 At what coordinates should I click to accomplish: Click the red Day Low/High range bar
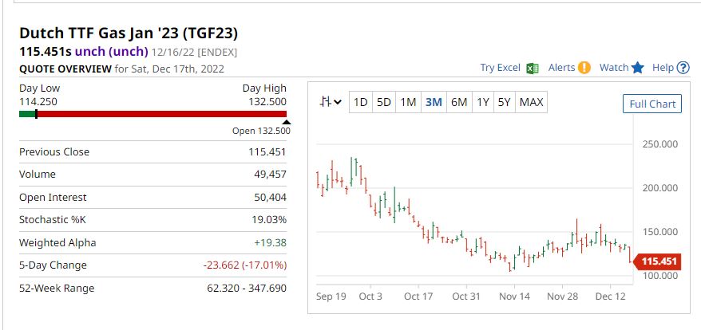tap(160, 114)
